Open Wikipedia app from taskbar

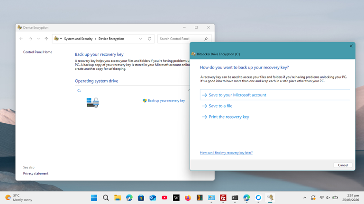coord(176,198)
